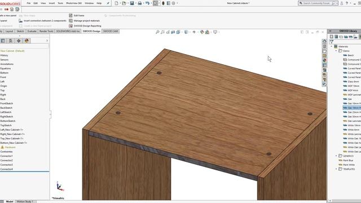The height and width of the screenshot is (203, 361).
Task: Click the Insert connectors between 2 components icon
Action: (20, 20)
